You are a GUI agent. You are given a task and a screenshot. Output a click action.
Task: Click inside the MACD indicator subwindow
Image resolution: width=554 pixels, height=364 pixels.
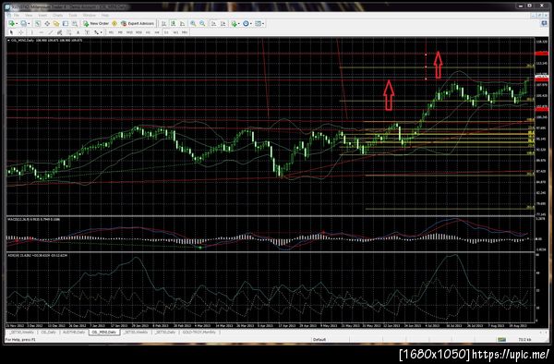pyautogui.click(x=270, y=234)
